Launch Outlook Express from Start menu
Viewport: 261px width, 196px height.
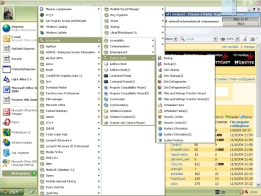click(x=19, y=49)
